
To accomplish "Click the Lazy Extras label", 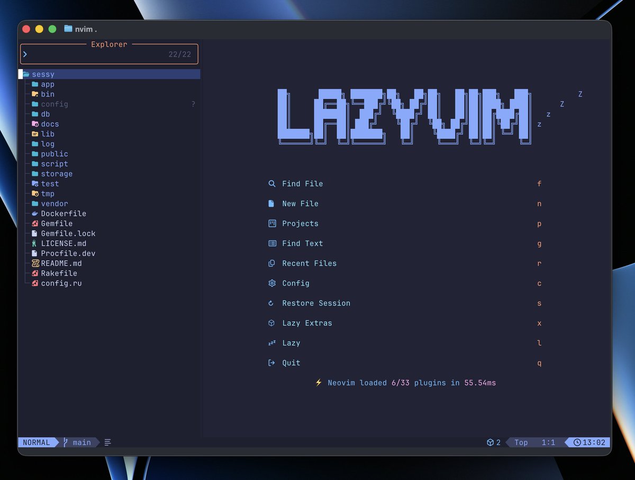I will pos(307,323).
